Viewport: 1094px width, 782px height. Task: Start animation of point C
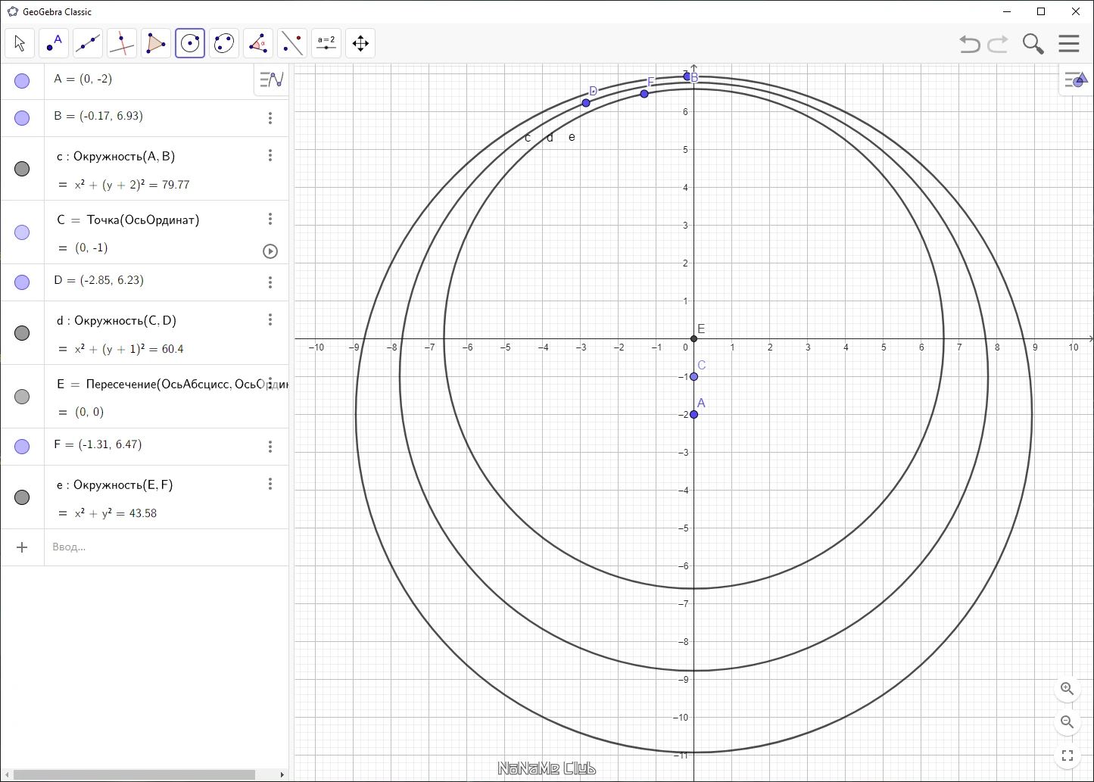tap(270, 251)
